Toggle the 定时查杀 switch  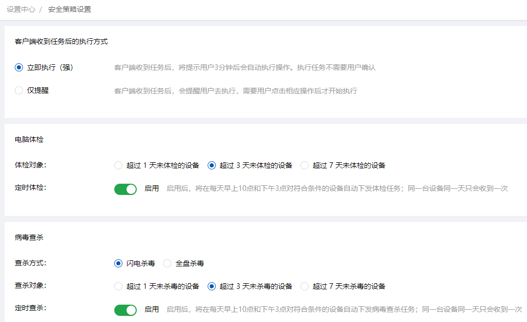tap(126, 310)
